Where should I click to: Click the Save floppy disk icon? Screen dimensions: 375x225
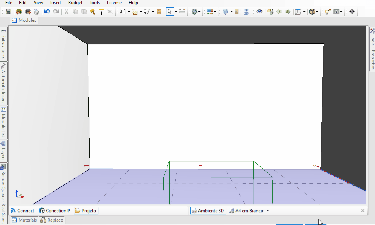[x=8, y=12]
